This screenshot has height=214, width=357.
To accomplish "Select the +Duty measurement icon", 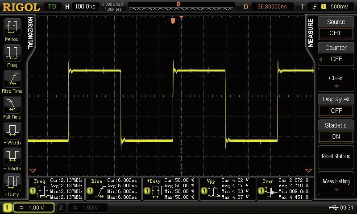I will coord(12,183).
